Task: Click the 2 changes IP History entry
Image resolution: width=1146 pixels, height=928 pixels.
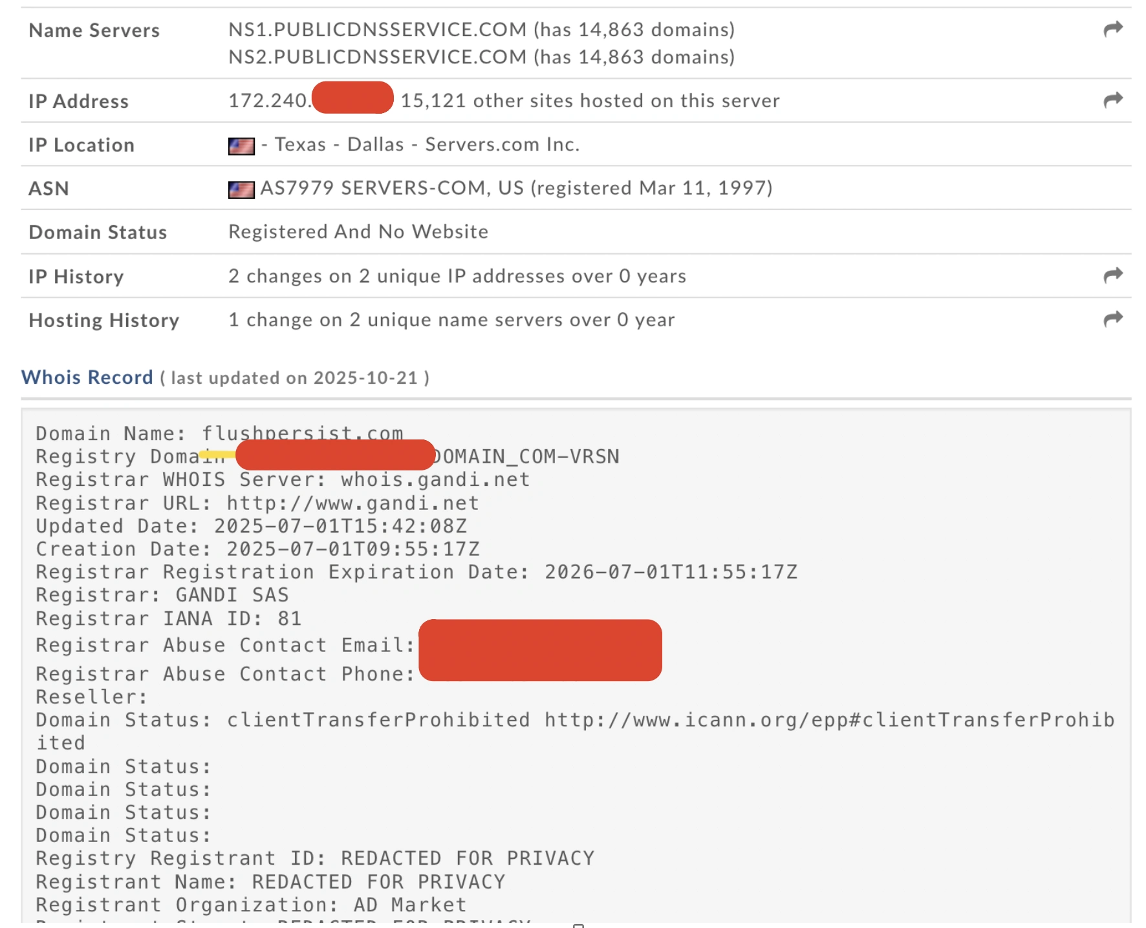Action: (x=457, y=275)
